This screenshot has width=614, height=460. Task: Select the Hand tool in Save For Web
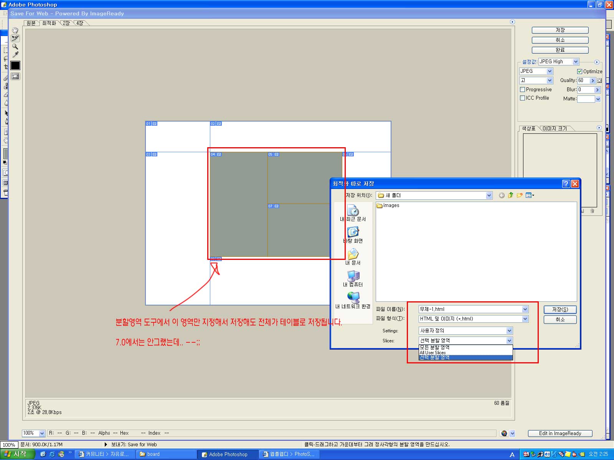[15, 30]
